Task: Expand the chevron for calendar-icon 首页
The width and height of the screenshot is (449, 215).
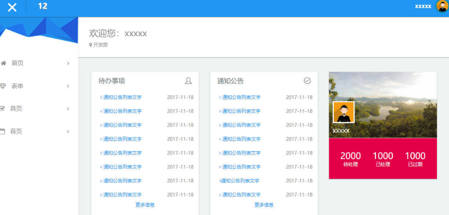Action: [68, 132]
